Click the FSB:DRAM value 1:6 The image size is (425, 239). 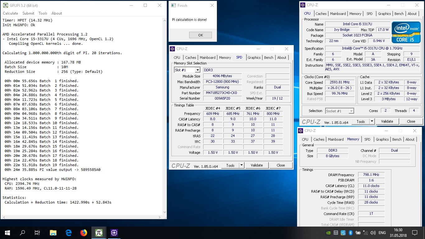[x=371, y=180]
